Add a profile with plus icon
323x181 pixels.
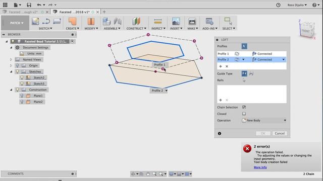point(221,66)
